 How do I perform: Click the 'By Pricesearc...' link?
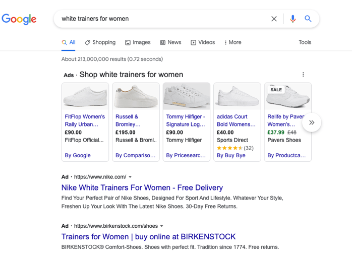pos(186,156)
